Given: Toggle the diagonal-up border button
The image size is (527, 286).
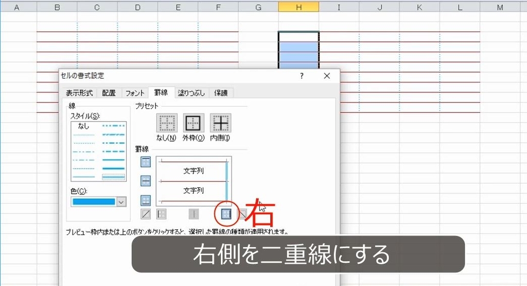Looking at the screenshot, I should 146,214.
